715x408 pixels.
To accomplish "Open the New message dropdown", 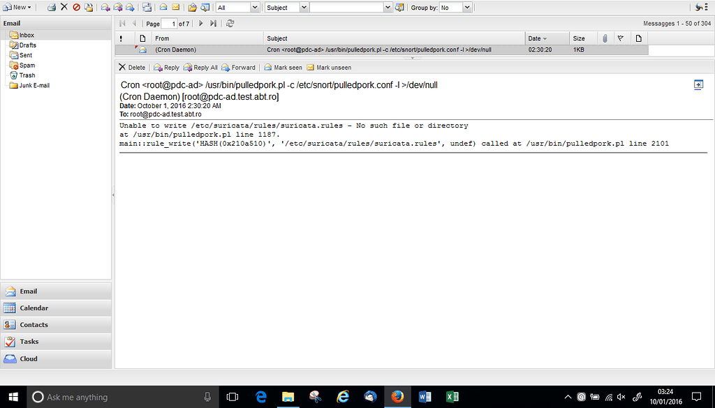I will pos(17,7).
